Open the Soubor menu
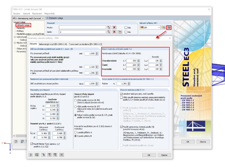Image resolution: width=225 pixels, height=168 pixels. [17, 14]
